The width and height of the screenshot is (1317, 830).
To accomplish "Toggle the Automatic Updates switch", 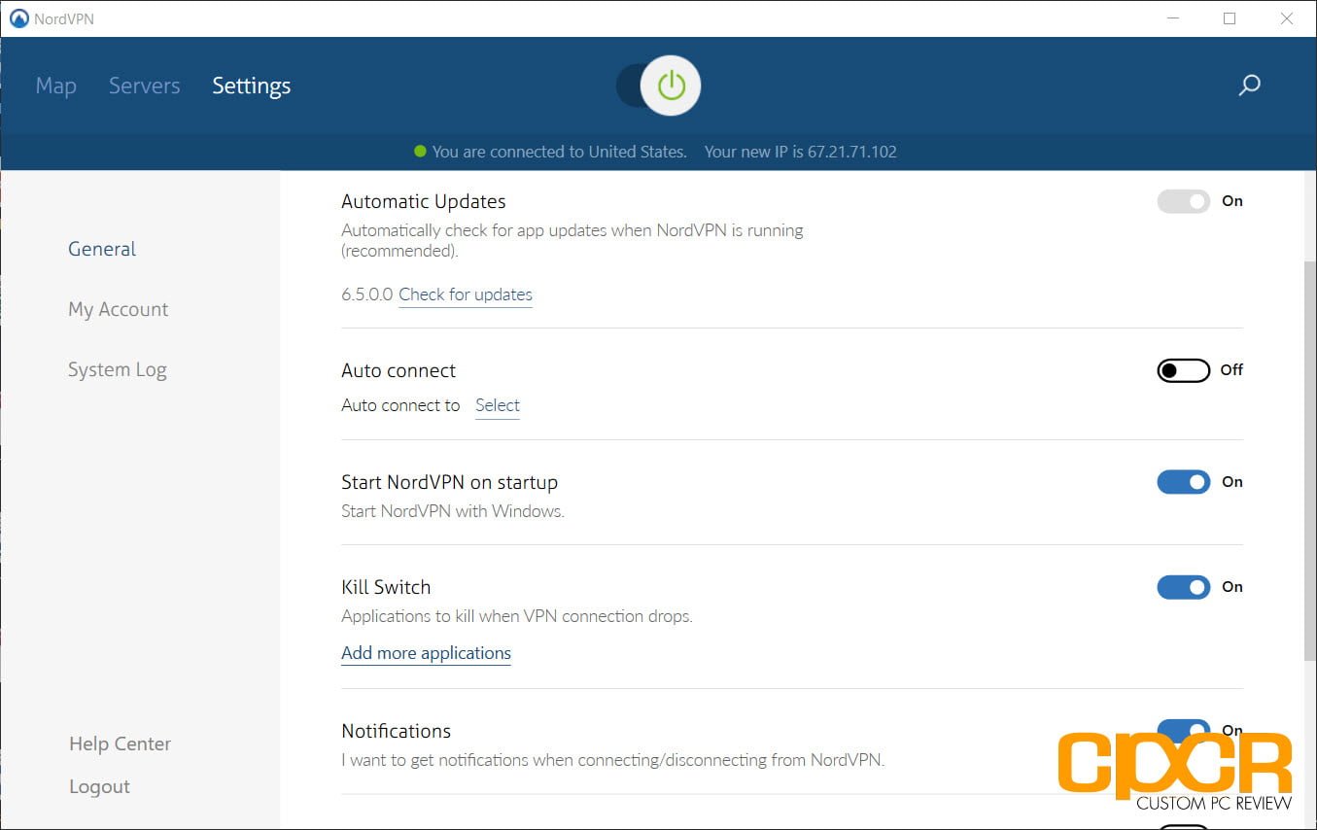I will [x=1183, y=201].
